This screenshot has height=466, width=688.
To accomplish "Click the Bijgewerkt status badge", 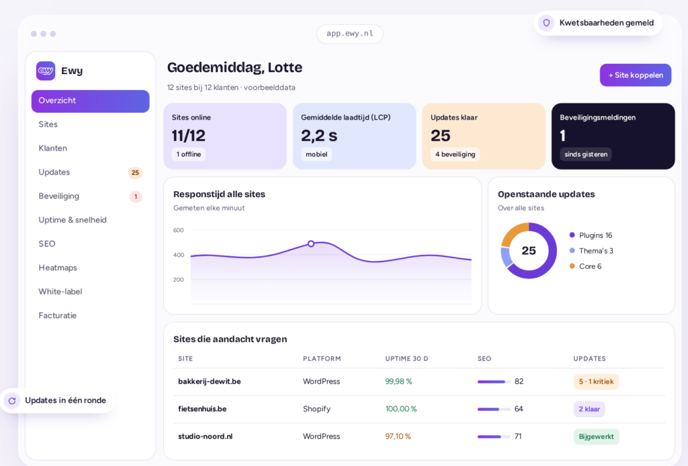I will pyautogui.click(x=597, y=436).
